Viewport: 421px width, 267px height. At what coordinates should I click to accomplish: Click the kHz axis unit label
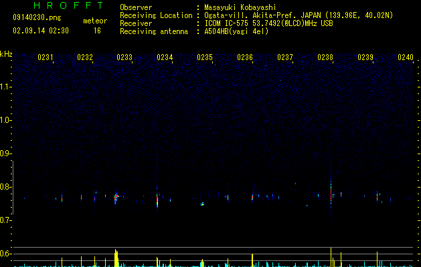pos(6,54)
